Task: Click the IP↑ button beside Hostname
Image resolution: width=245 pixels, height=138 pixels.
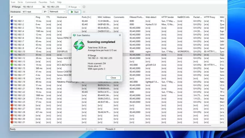Action: [45, 12]
